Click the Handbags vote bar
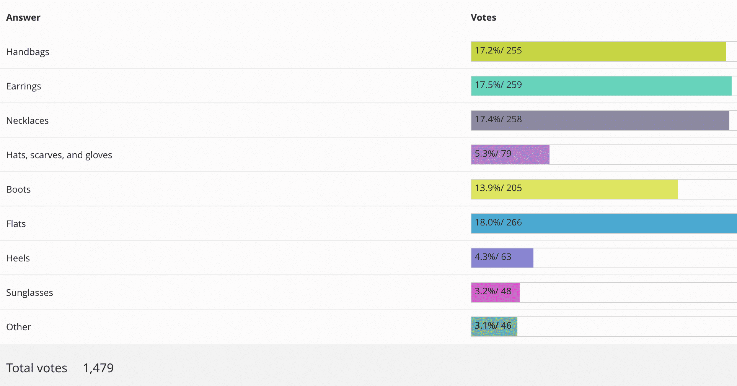 (x=598, y=52)
